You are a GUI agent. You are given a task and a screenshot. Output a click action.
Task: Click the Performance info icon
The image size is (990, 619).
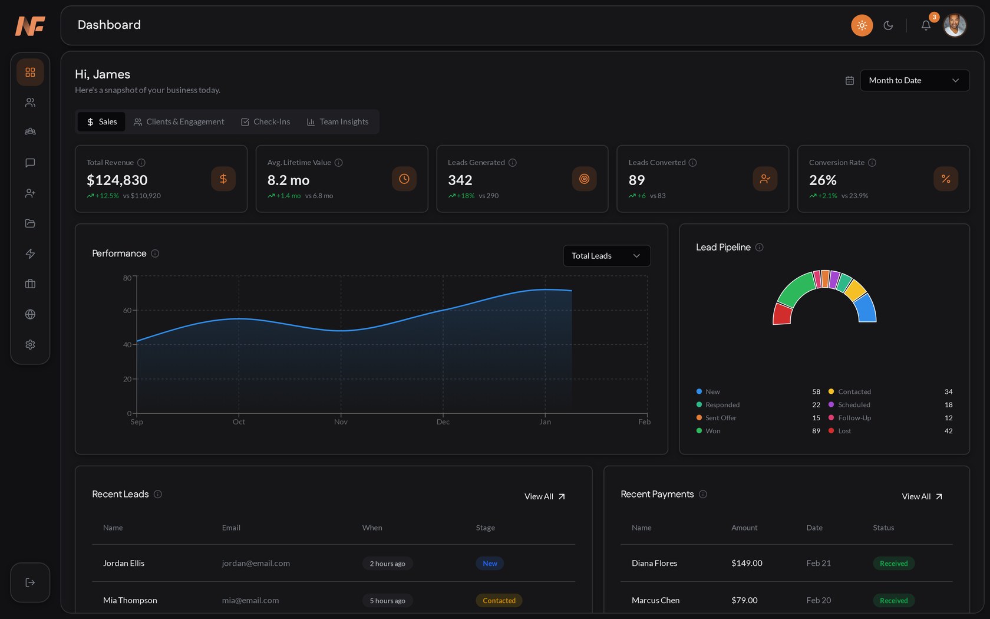tap(155, 253)
